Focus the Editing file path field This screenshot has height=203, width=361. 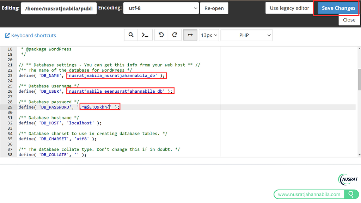59,8
